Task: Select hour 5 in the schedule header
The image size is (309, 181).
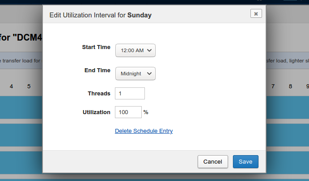Action: click(x=29, y=86)
